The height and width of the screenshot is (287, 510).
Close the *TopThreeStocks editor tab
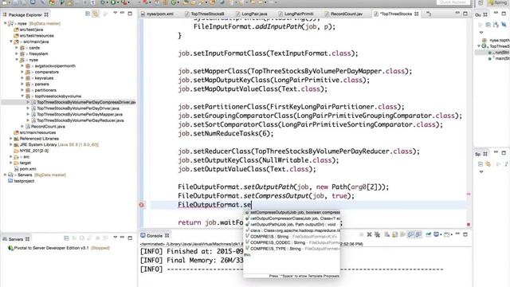point(417,14)
